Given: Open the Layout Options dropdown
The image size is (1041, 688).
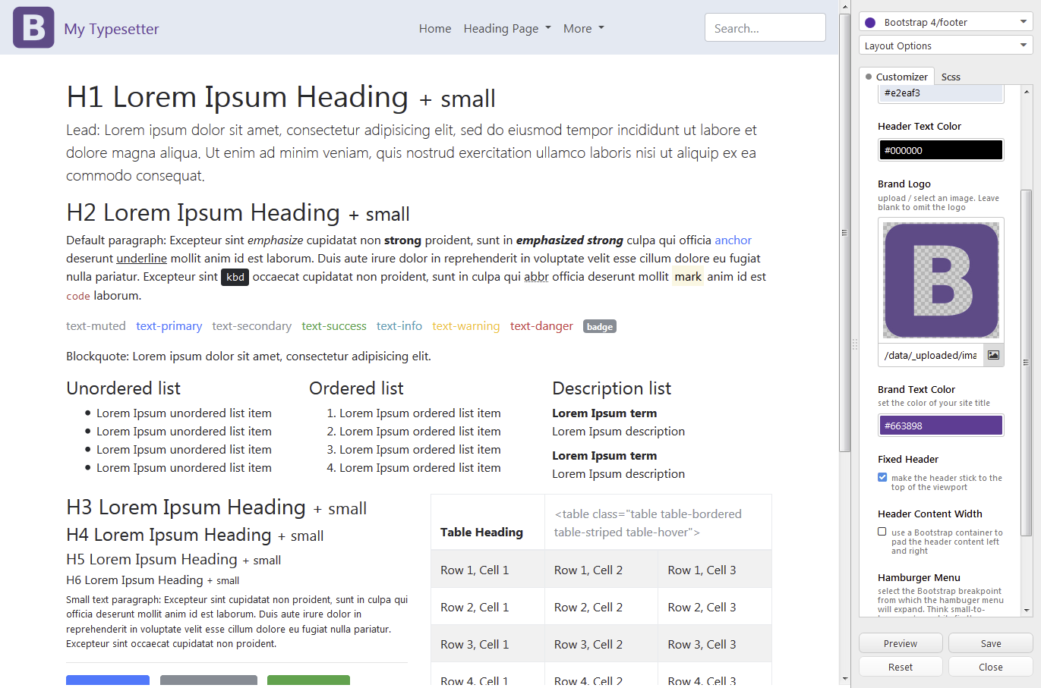Looking at the screenshot, I should point(945,45).
